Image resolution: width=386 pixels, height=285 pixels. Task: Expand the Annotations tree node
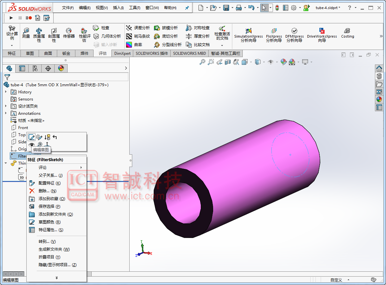(x=6, y=113)
